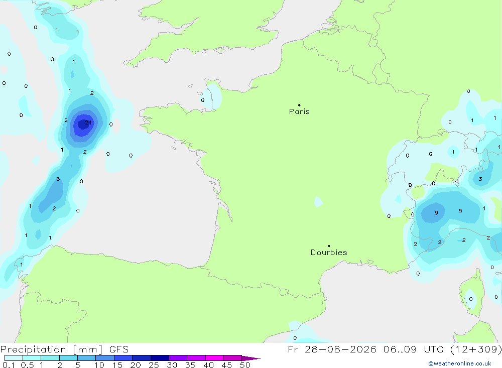
Task: Open the weatheronline.co.uk copyright link
Action: tap(460, 363)
